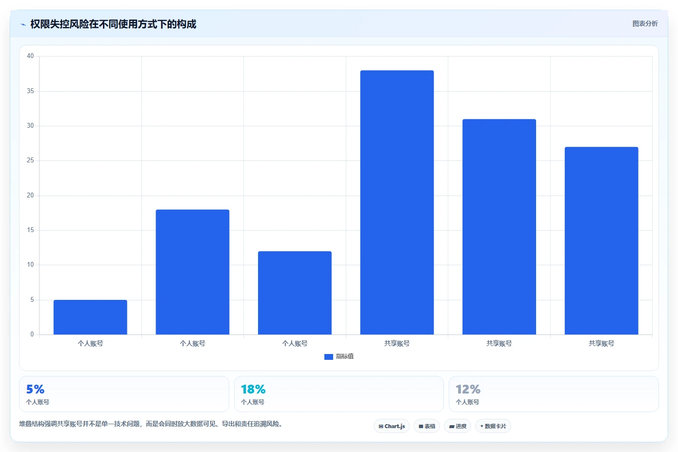The image size is (678, 452).
Task: Click the lightning icon beside the chart title
Action: [x=23, y=24]
